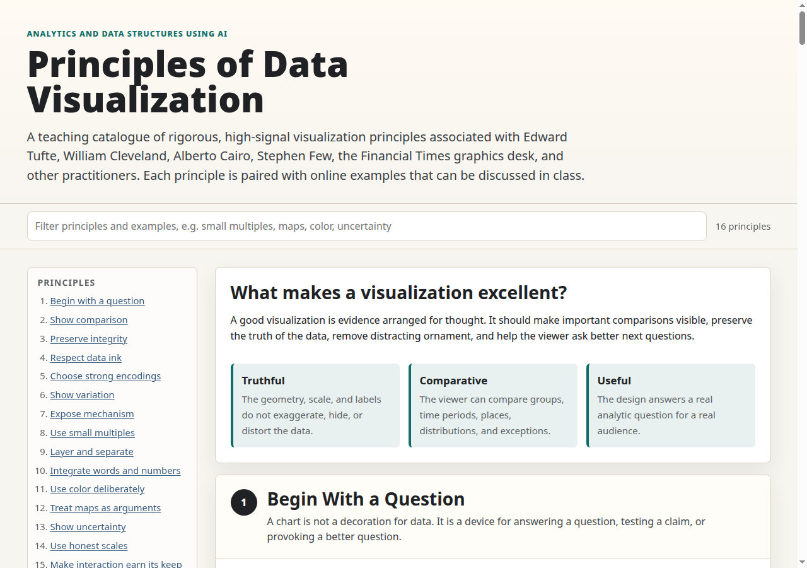
Task: Open 'Treat maps as arguments' link
Action: (x=105, y=508)
